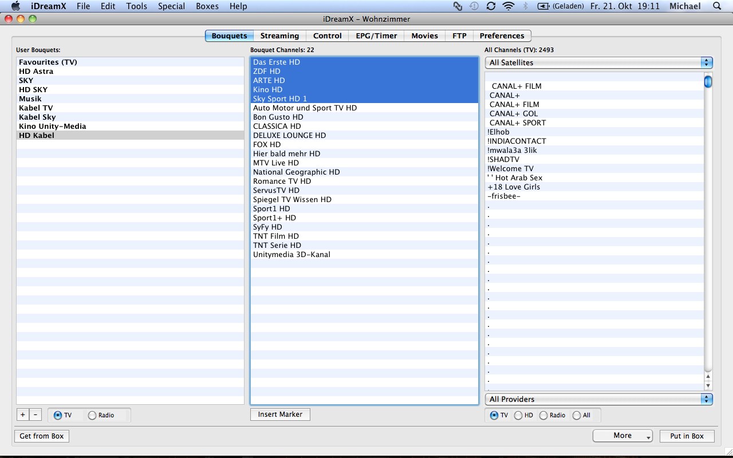Open the Boxes menu
The width and height of the screenshot is (733, 458).
[207, 6]
